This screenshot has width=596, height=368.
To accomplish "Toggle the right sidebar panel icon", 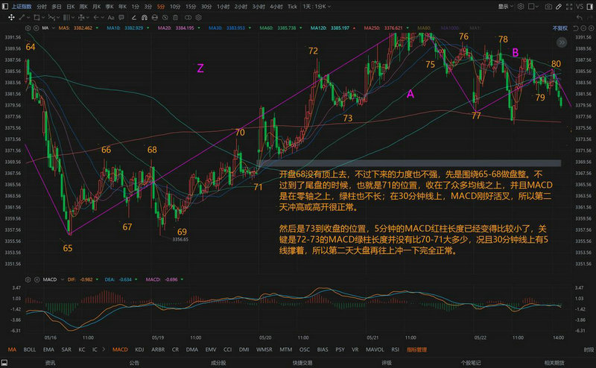I will coord(590,7).
